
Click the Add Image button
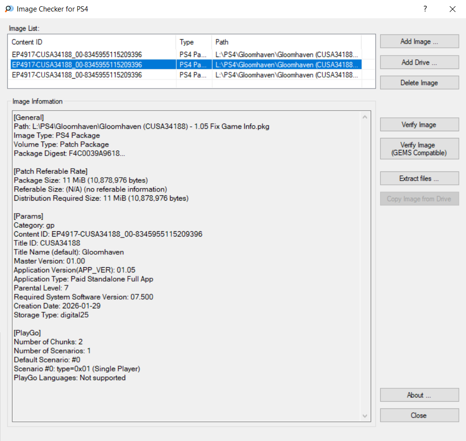[419, 42]
